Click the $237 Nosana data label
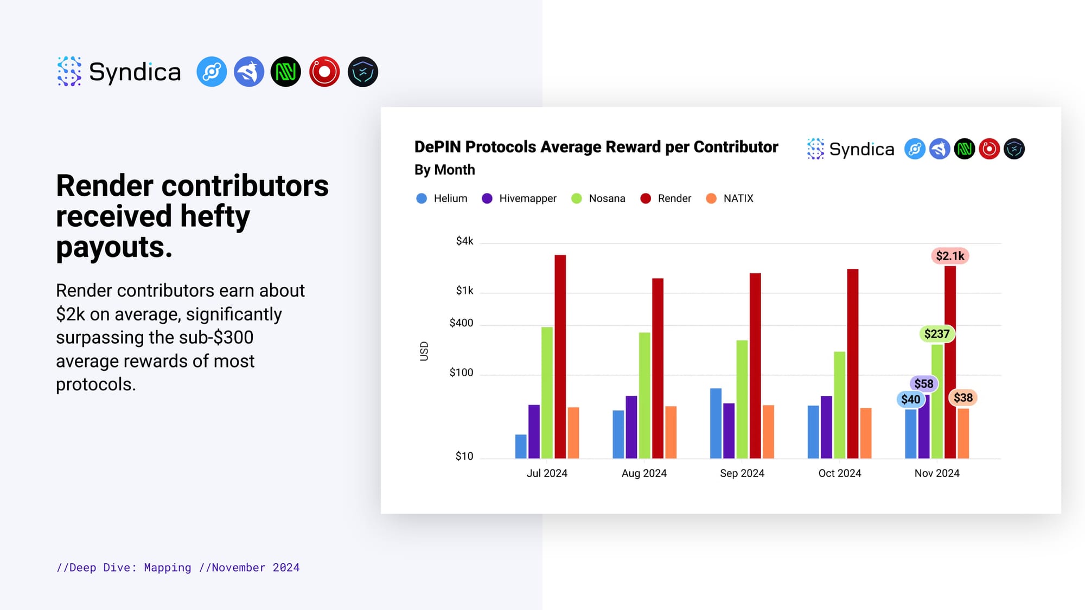 pos(937,334)
